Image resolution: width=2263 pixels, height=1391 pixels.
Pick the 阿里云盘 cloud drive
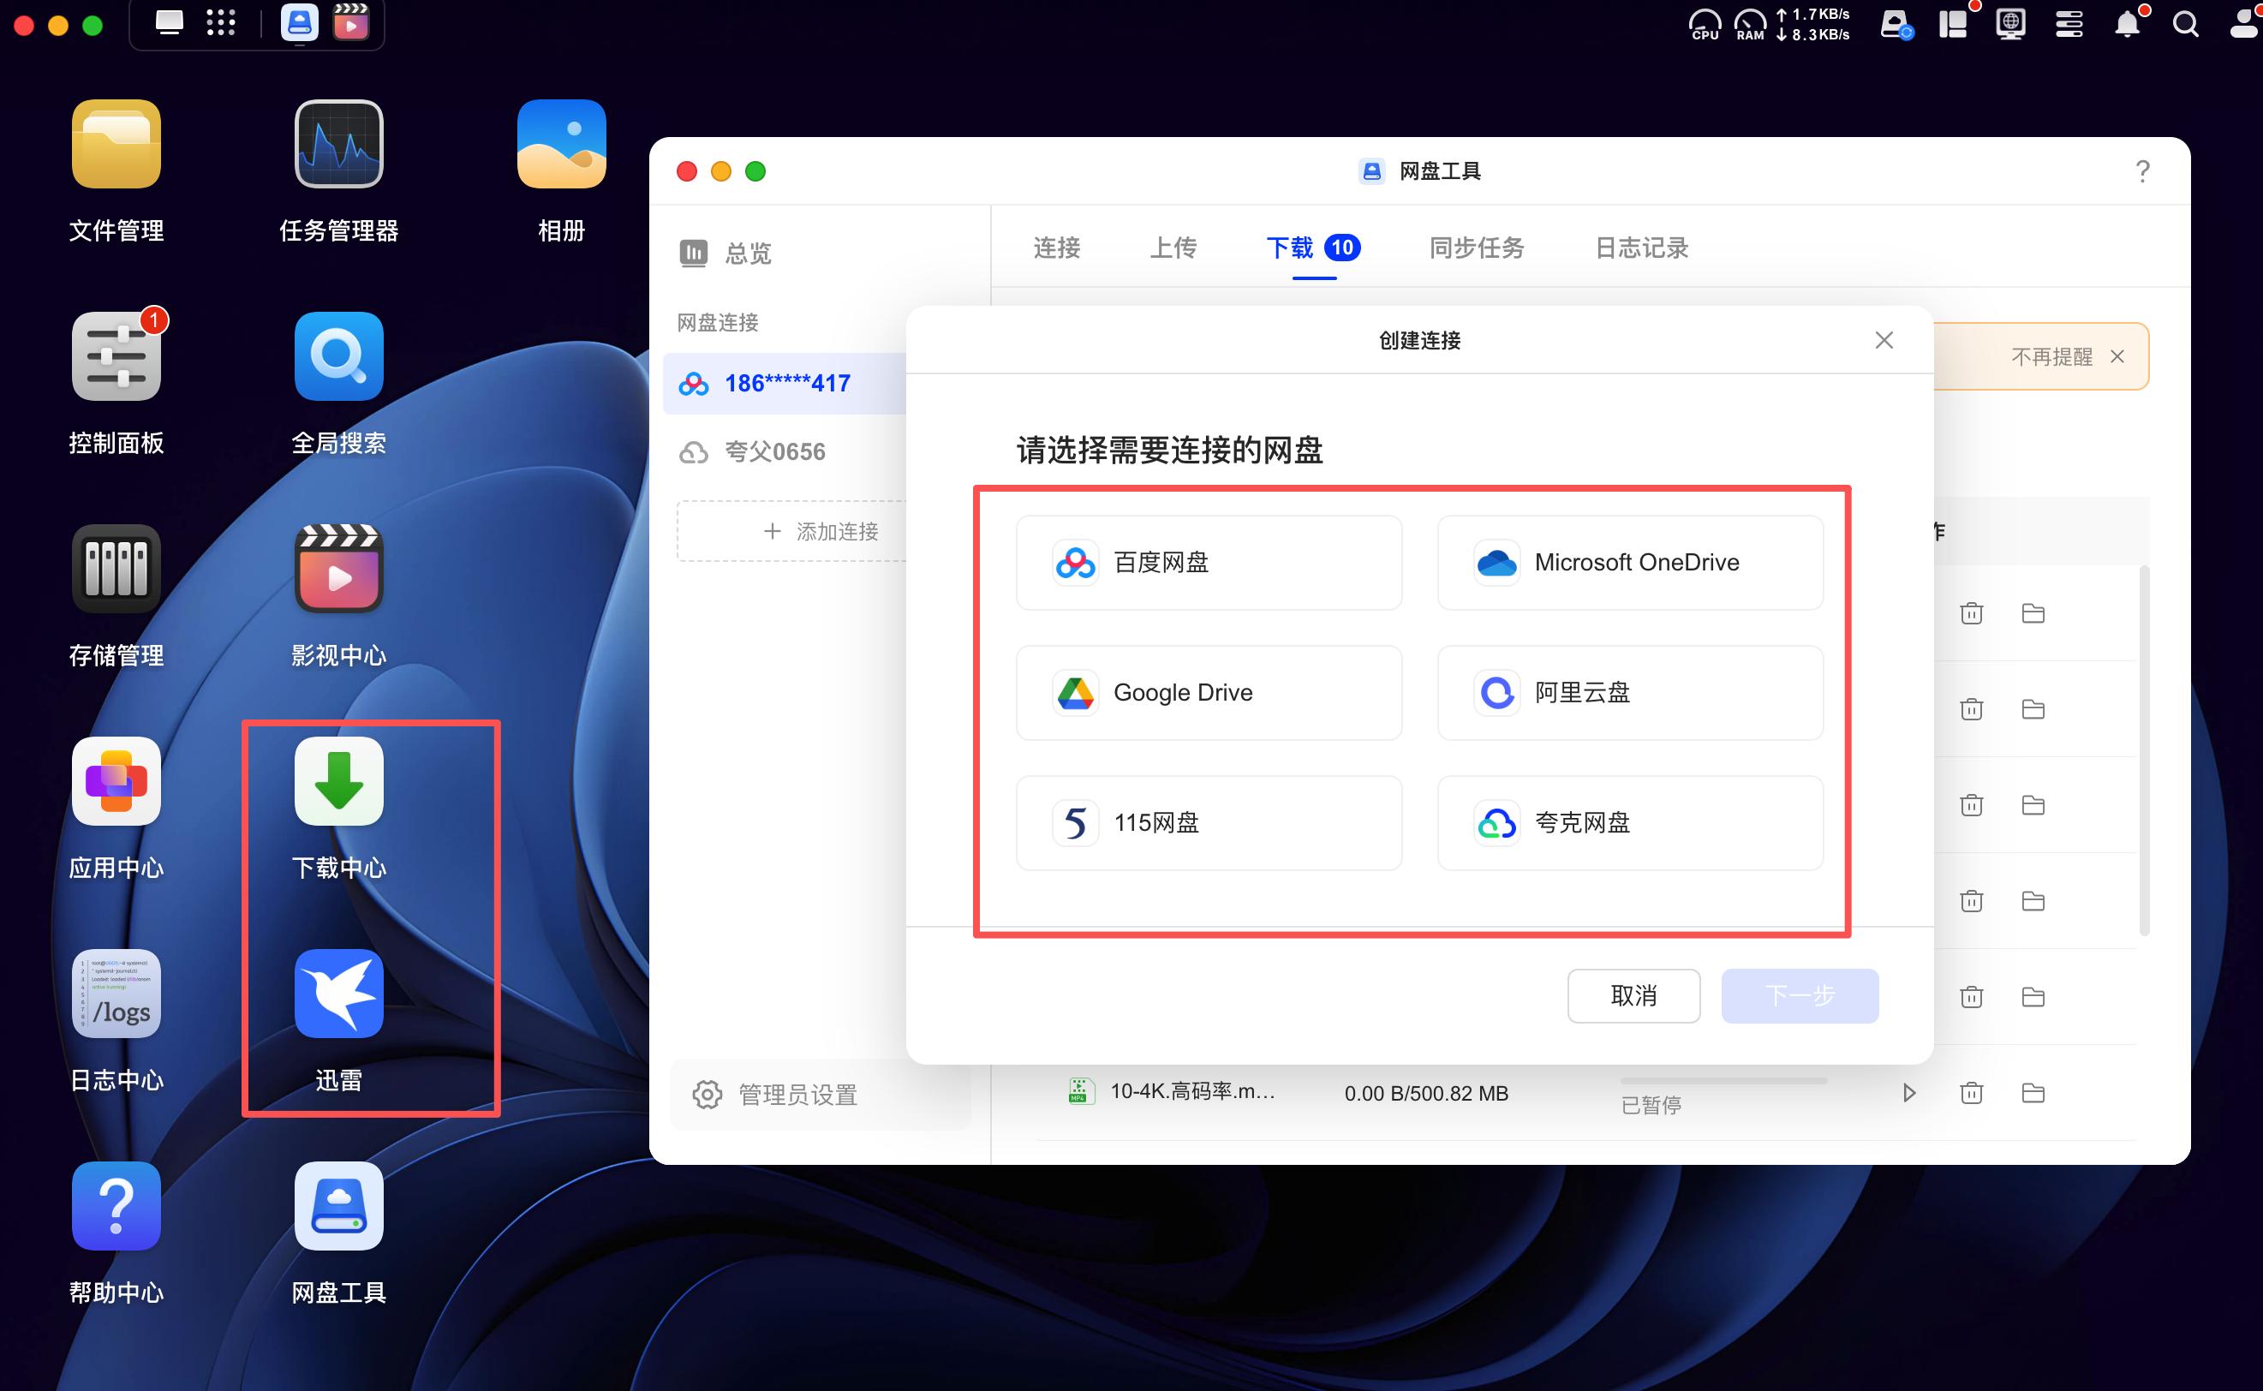(x=1629, y=692)
